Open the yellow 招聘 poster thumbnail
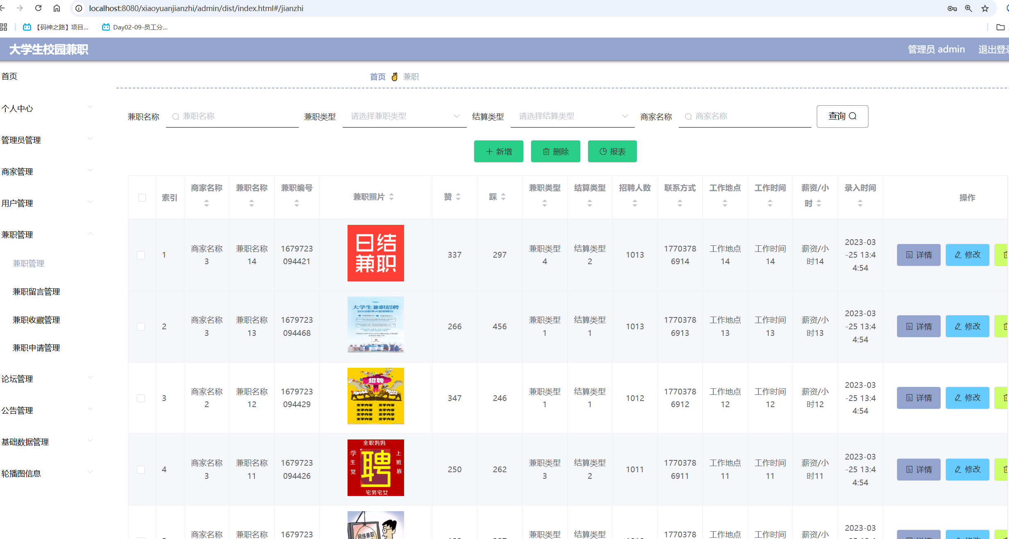This screenshot has height=539, width=1009. click(376, 396)
